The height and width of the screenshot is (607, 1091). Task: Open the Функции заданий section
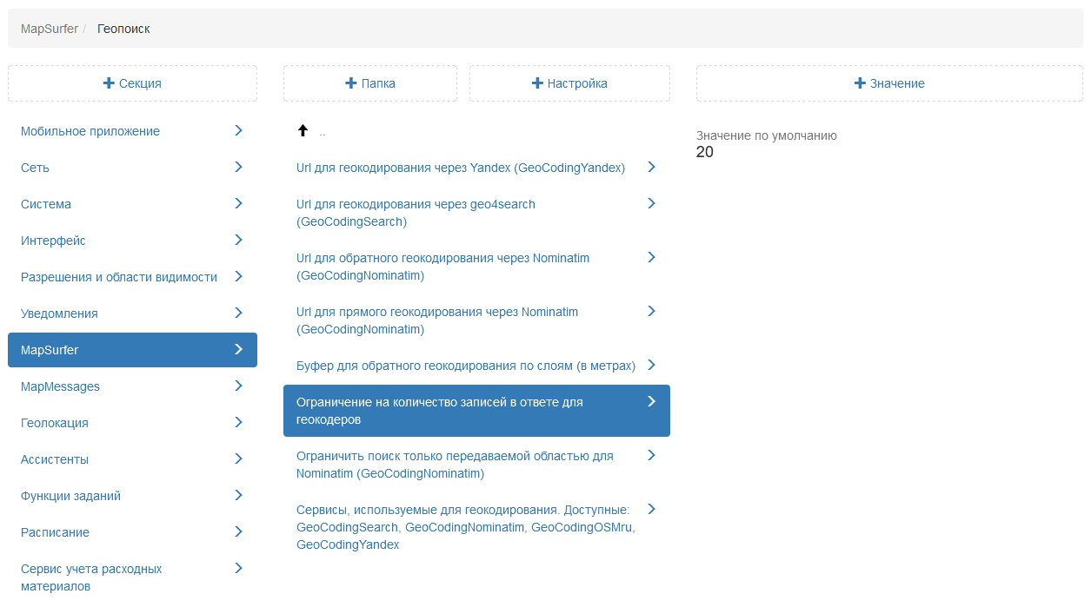coord(132,496)
